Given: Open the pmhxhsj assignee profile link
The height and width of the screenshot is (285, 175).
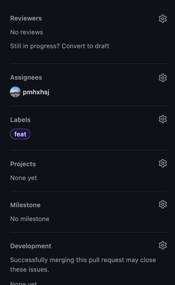Looking at the screenshot, I should [36, 92].
